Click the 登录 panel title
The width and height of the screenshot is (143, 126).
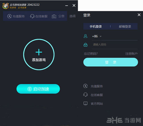point(87,15)
